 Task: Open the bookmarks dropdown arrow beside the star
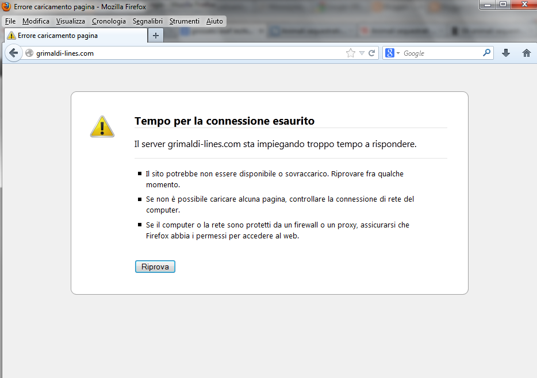coord(362,53)
